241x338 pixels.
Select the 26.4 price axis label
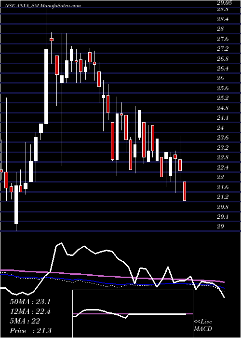tap(222, 69)
